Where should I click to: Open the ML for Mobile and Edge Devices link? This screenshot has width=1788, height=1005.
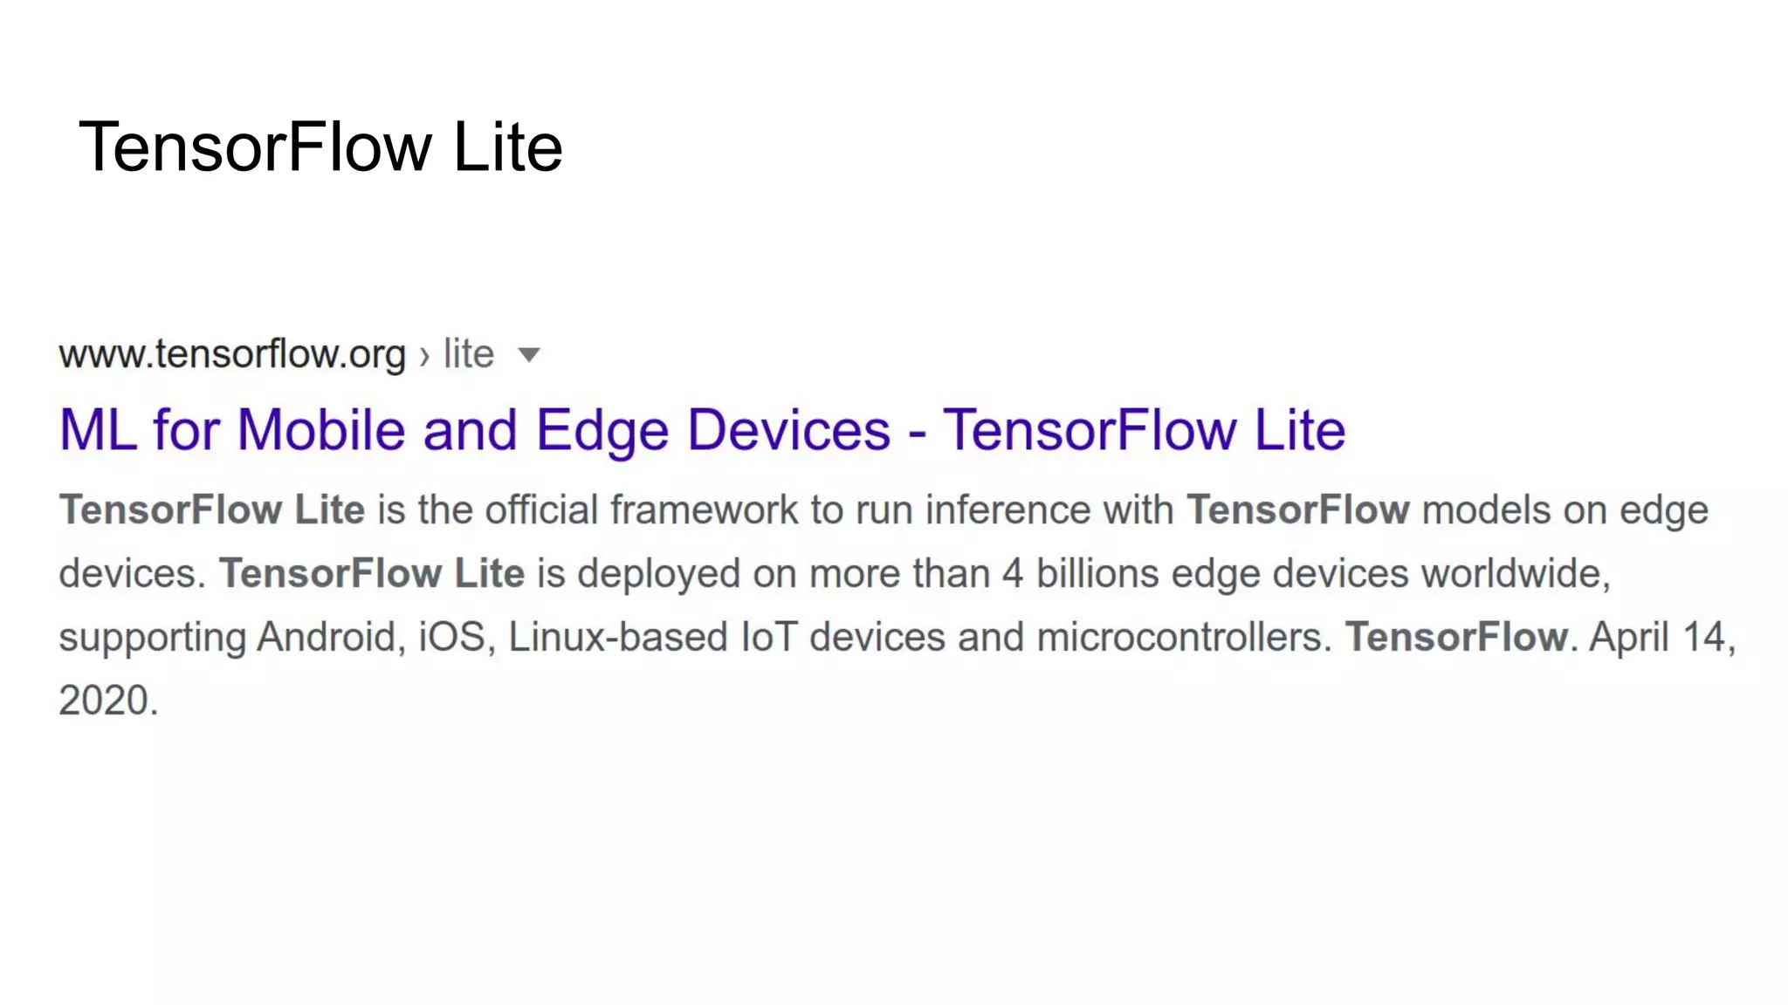pos(702,430)
